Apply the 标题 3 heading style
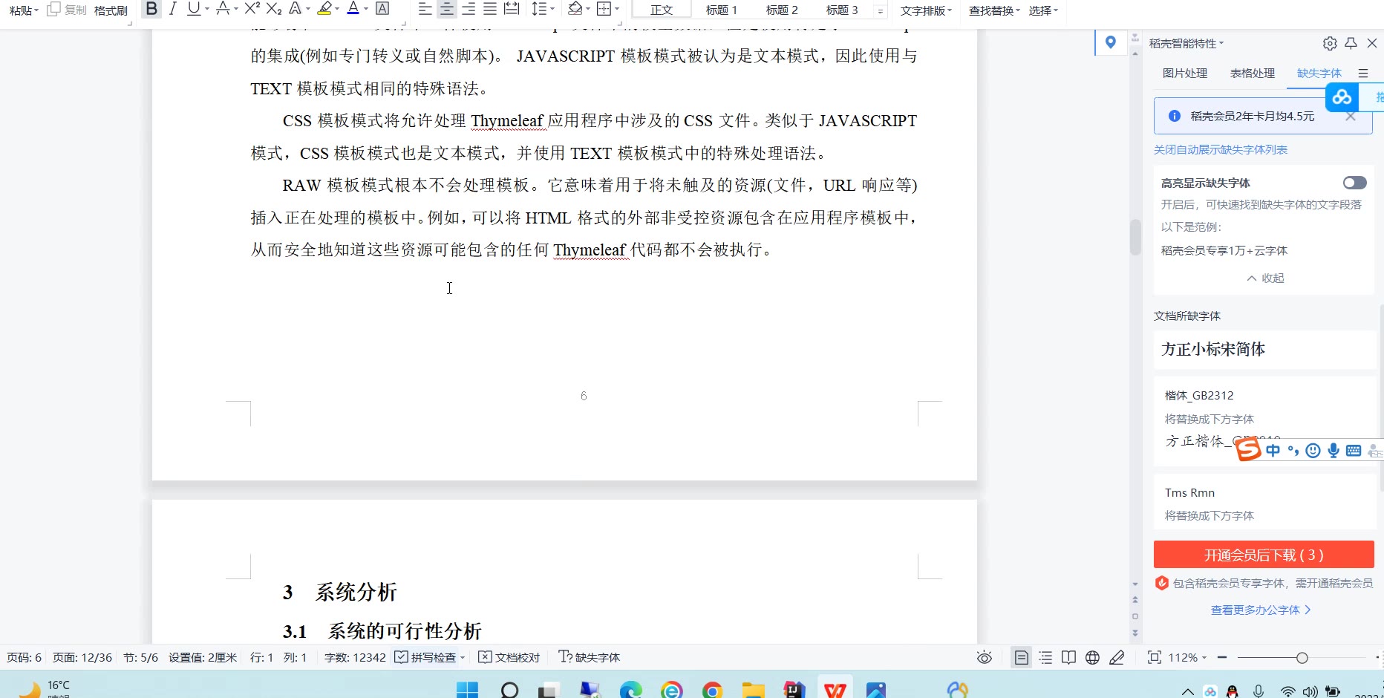This screenshot has width=1384, height=698. (842, 10)
